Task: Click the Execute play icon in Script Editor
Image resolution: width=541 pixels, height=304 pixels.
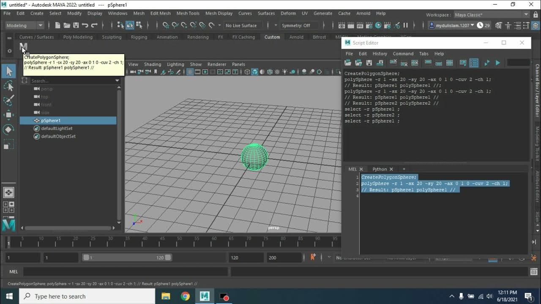Action: pyautogui.click(x=497, y=63)
